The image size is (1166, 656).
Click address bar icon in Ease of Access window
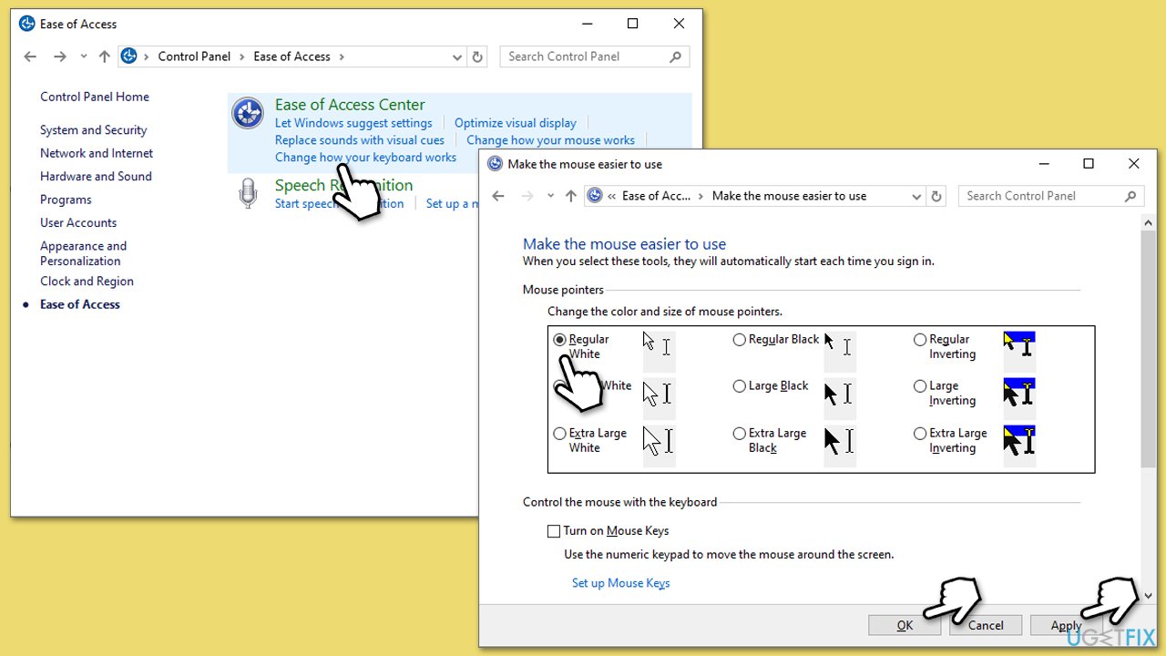[128, 56]
